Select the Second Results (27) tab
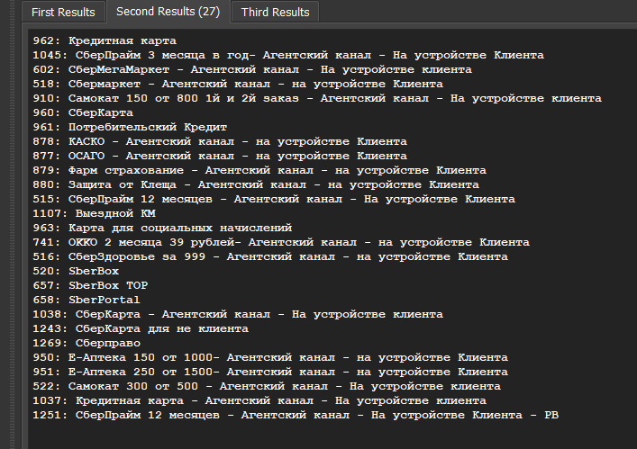 point(168,12)
